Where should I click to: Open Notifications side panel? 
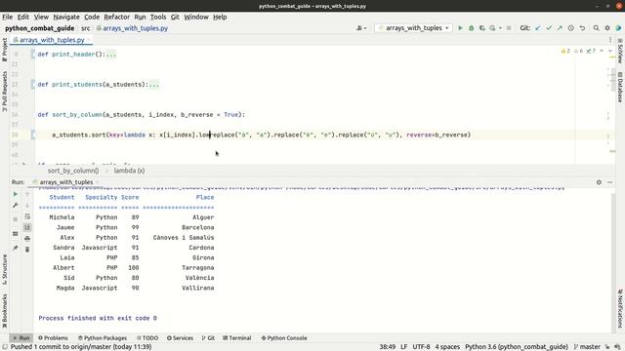[x=620, y=309]
